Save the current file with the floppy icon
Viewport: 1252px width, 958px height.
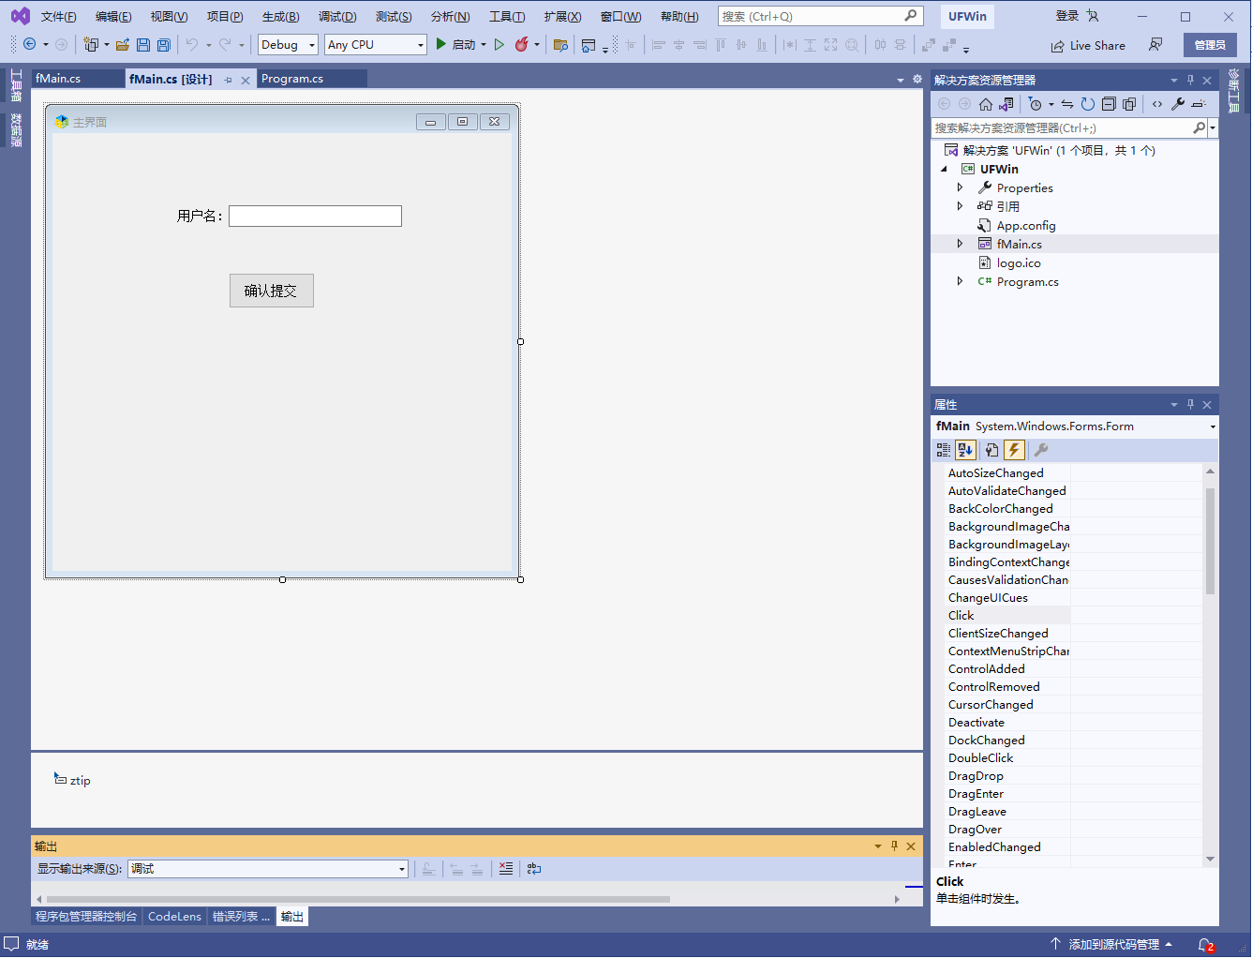(142, 44)
